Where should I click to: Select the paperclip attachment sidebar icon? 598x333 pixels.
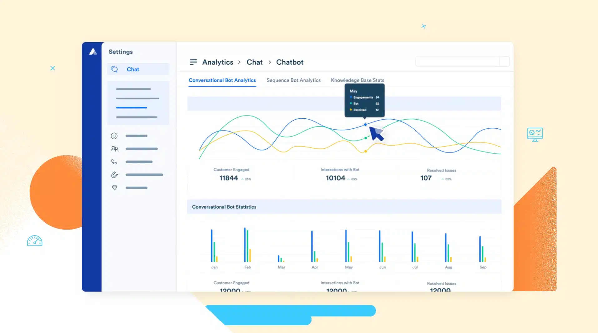point(114,175)
